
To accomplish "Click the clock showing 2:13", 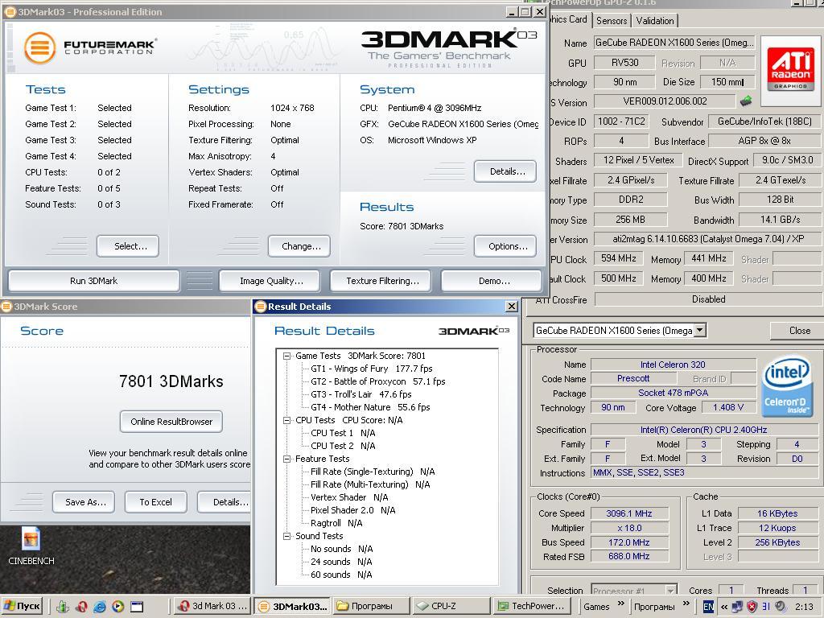I will (804, 607).
